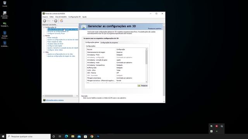The height and width of the screenshot is (139, 248).
Task: Select the Anti-aliasing - modo row
Action: pyautogui.click(x=116, y=63)
